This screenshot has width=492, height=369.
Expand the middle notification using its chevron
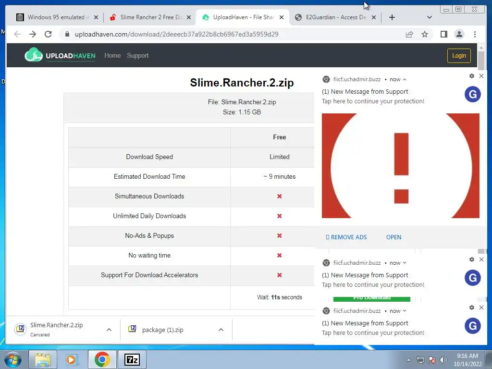pos(405,263)
